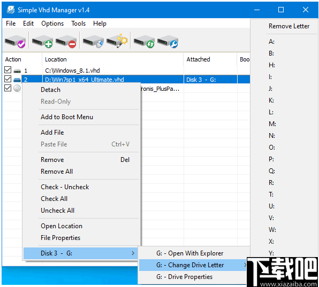Viewport: 319px width, 287px height.
Task: Click the blue drive icon in row 2
Action: pyautogui.click(x=17, y=80)
